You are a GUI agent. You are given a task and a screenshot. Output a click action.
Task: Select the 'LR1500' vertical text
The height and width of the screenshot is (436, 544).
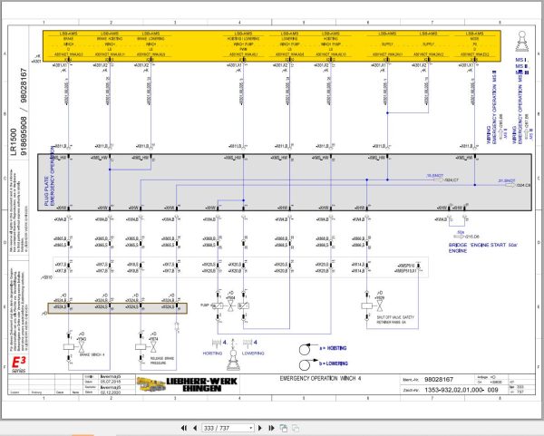coord(14,142)
